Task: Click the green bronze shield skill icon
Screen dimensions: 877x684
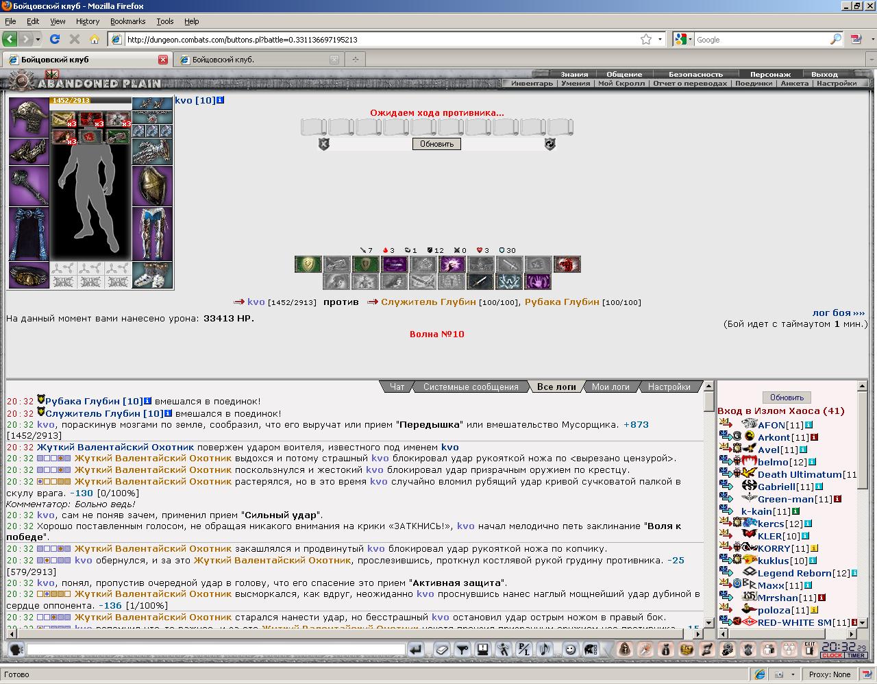Action: (x=366, y=264)
